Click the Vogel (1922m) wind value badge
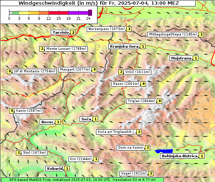Image resolution: width=215 pixels, height=182 pixels. pos(151,173)
